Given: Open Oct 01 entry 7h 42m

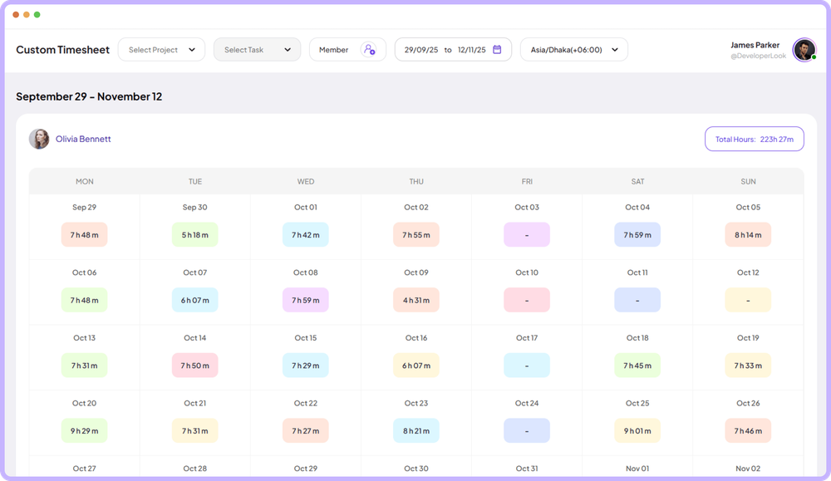Looking at the screenshot, I should tap(306, 234).
